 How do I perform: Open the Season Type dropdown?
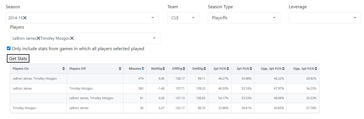pos(274,18)
